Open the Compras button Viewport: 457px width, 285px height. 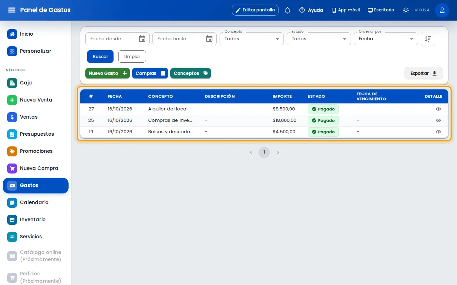coord(150,73)
